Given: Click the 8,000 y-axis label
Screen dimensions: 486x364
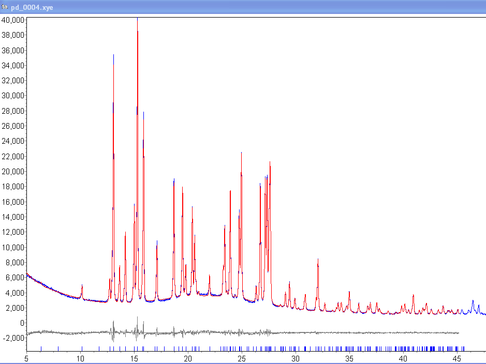Looking at the screenshot, I should tap(14, 263).
